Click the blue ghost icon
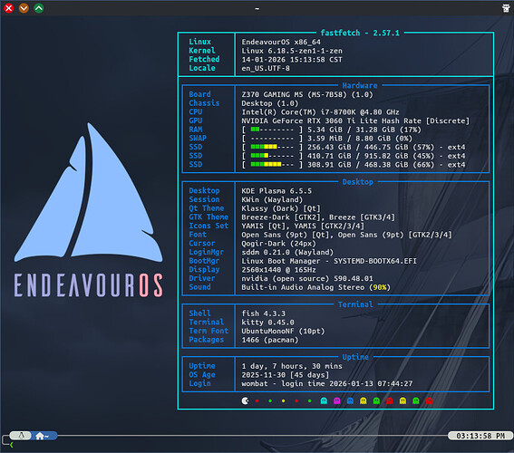Viewport: 514px width, 453px height. 350,400
